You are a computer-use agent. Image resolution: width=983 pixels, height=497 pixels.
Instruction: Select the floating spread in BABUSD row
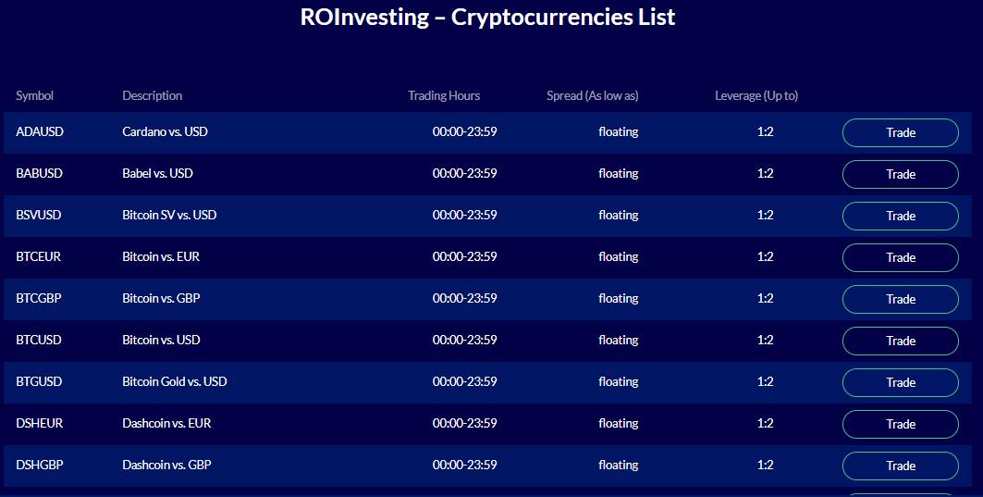[x=618, y=174]
